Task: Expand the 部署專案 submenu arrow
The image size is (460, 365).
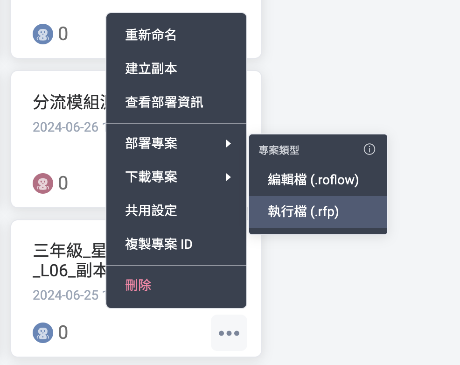Action: tap(228, 143)
